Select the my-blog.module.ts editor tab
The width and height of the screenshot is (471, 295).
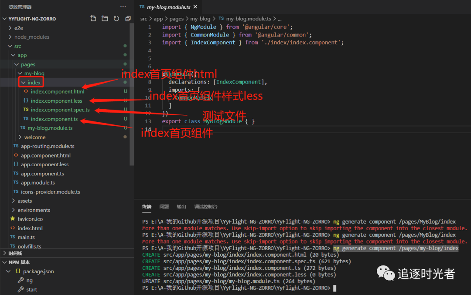[168, 7]
